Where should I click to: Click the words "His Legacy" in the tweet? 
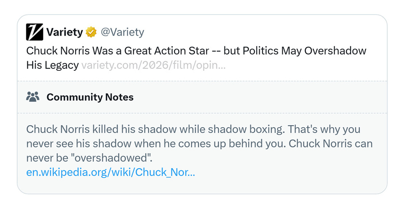coord(52,65)
